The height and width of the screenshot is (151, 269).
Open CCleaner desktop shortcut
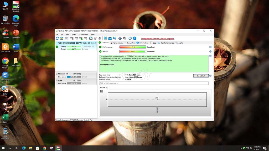(x=5, y=34)
